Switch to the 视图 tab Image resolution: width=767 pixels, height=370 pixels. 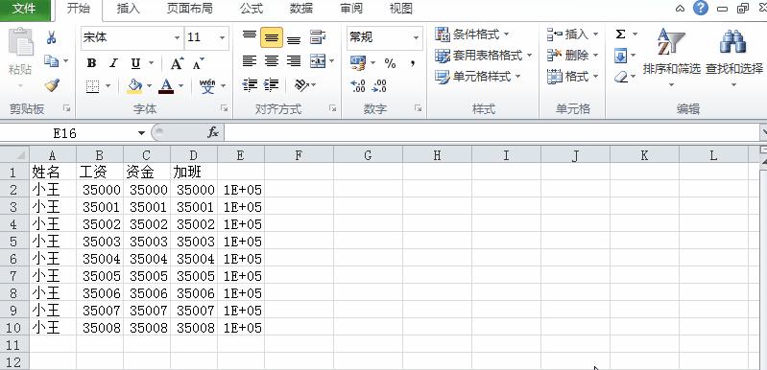(400, 9)
